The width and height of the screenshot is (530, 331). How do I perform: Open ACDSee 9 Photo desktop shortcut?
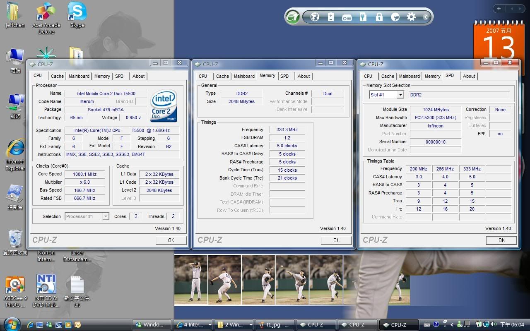pyautogui.click(x=15, y=291)
